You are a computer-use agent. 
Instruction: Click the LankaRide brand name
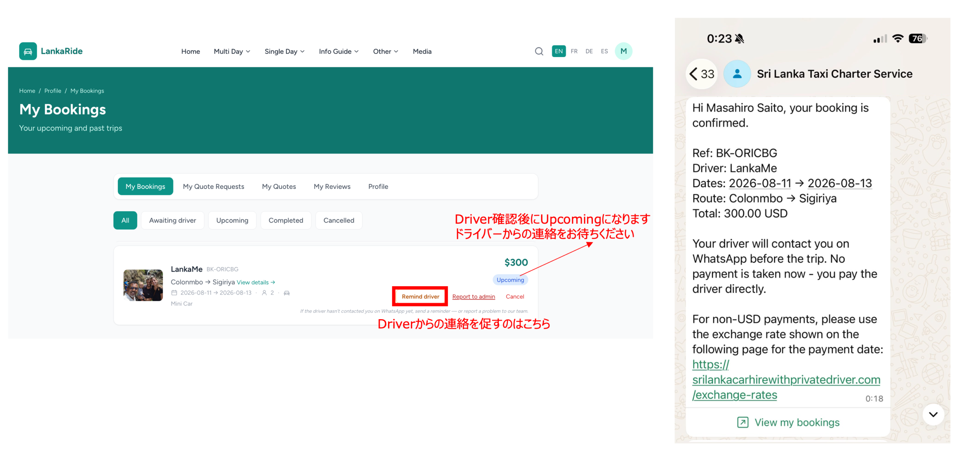(x=61, y=51)
